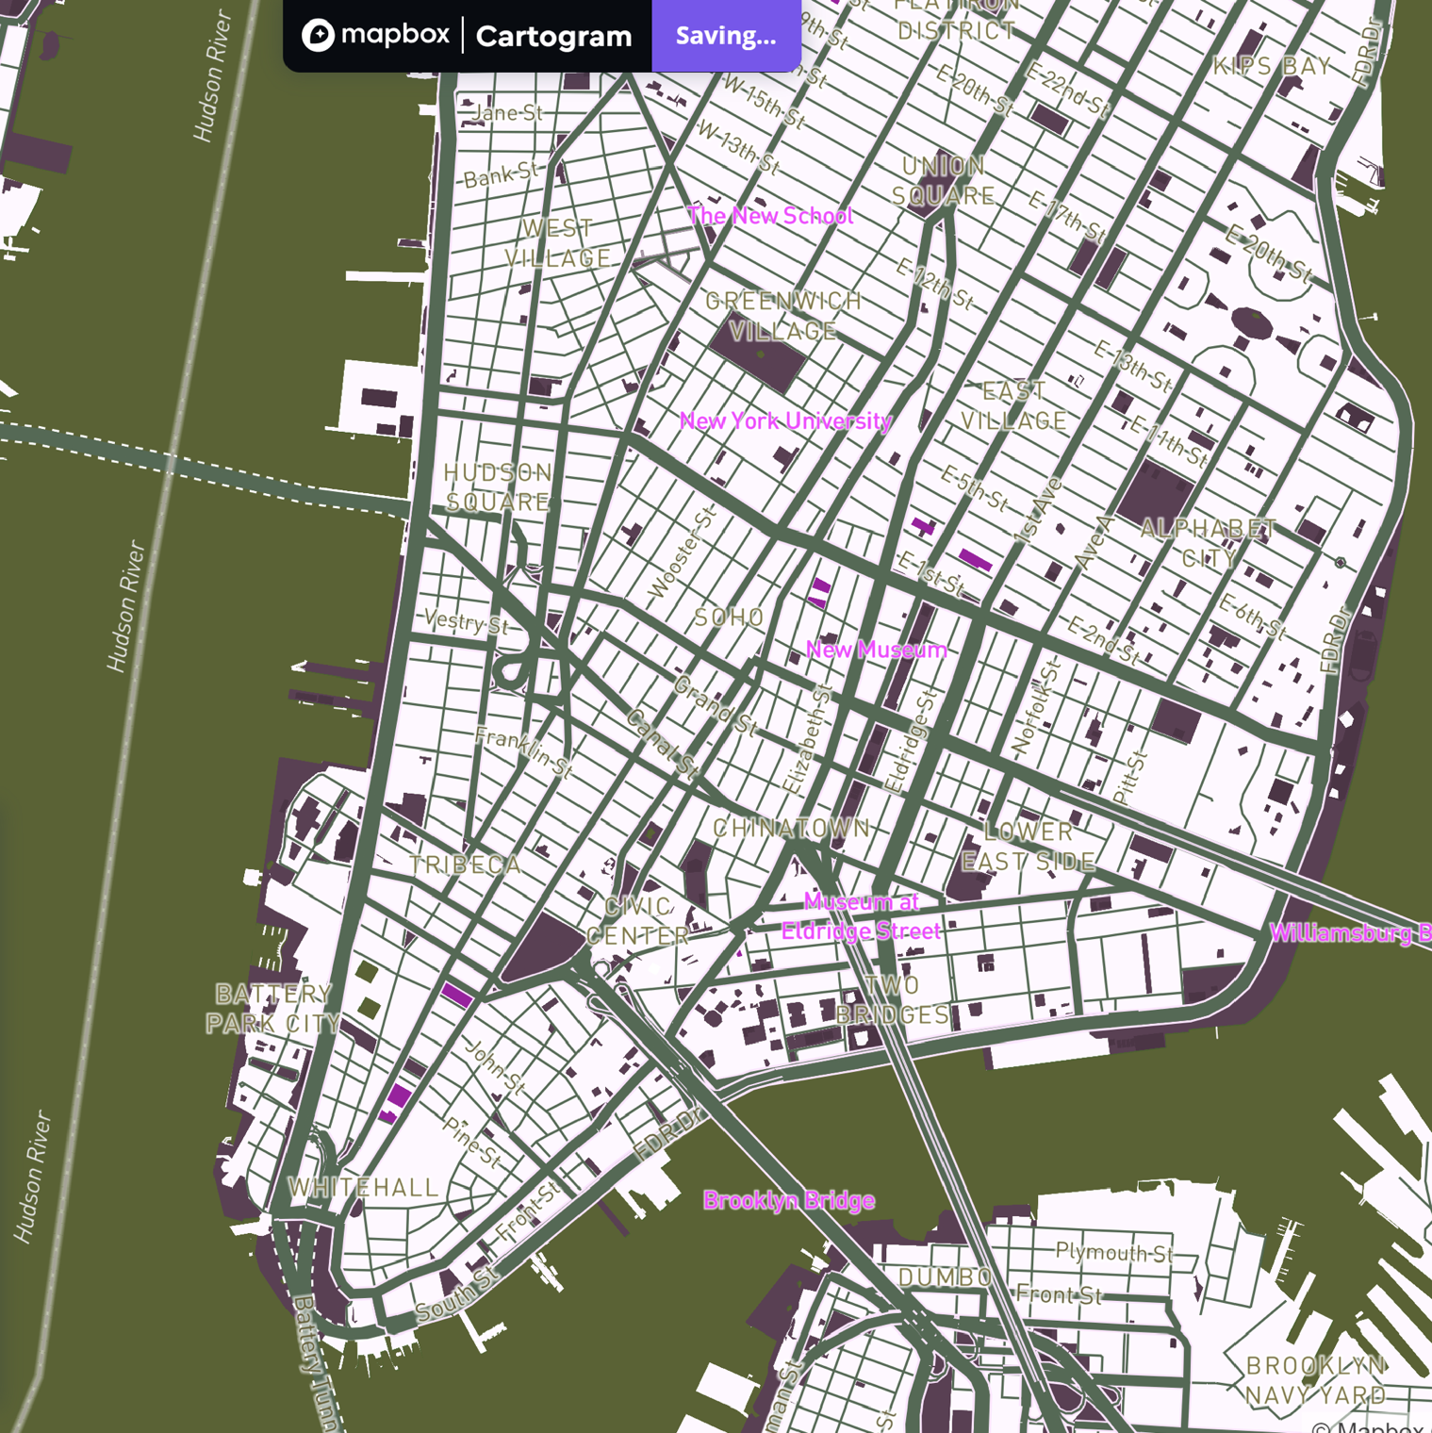
Task: Click the Brooklyn Bridge label
Action: click(x=789, y=1200)
